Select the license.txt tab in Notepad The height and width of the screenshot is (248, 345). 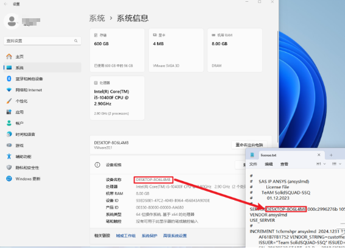[x=291, y=155]
